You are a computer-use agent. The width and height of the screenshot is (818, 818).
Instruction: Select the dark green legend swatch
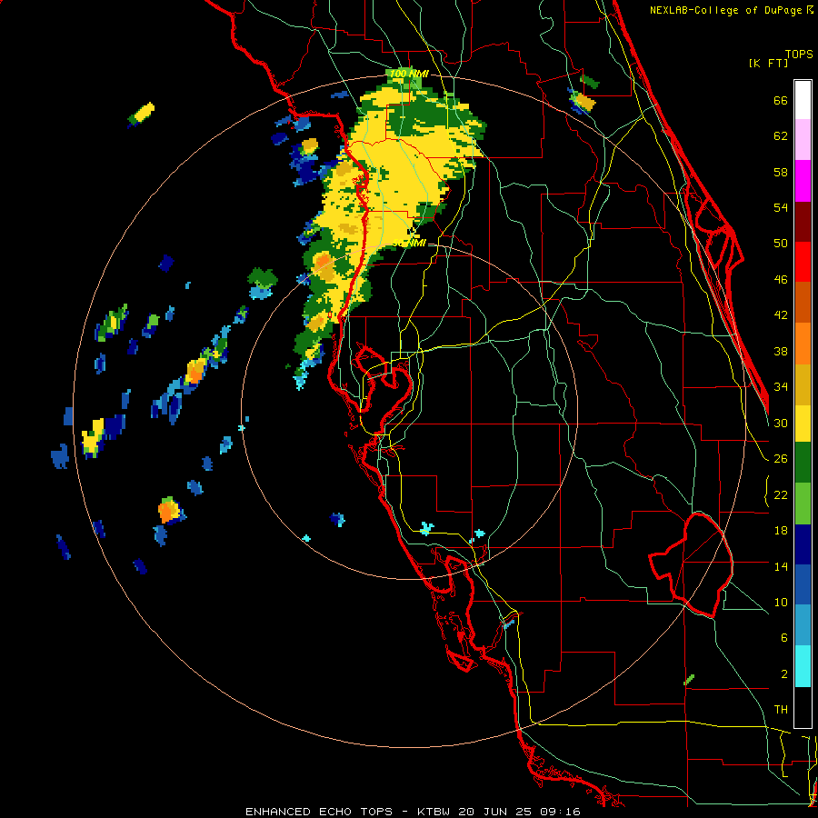point(803,463)
